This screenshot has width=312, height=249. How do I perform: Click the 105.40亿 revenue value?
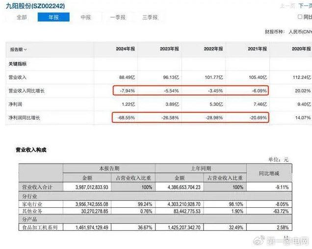(258, 77)
